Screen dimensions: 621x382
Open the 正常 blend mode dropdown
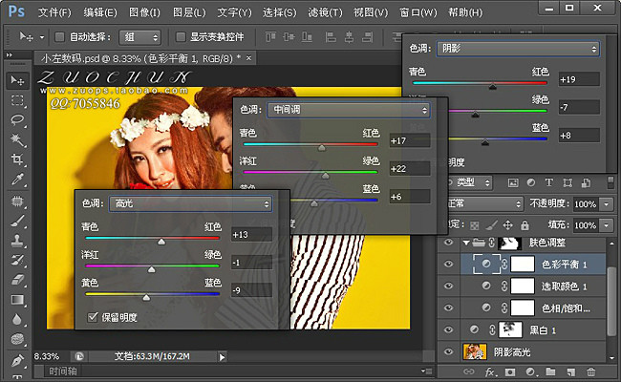point(483,203)
